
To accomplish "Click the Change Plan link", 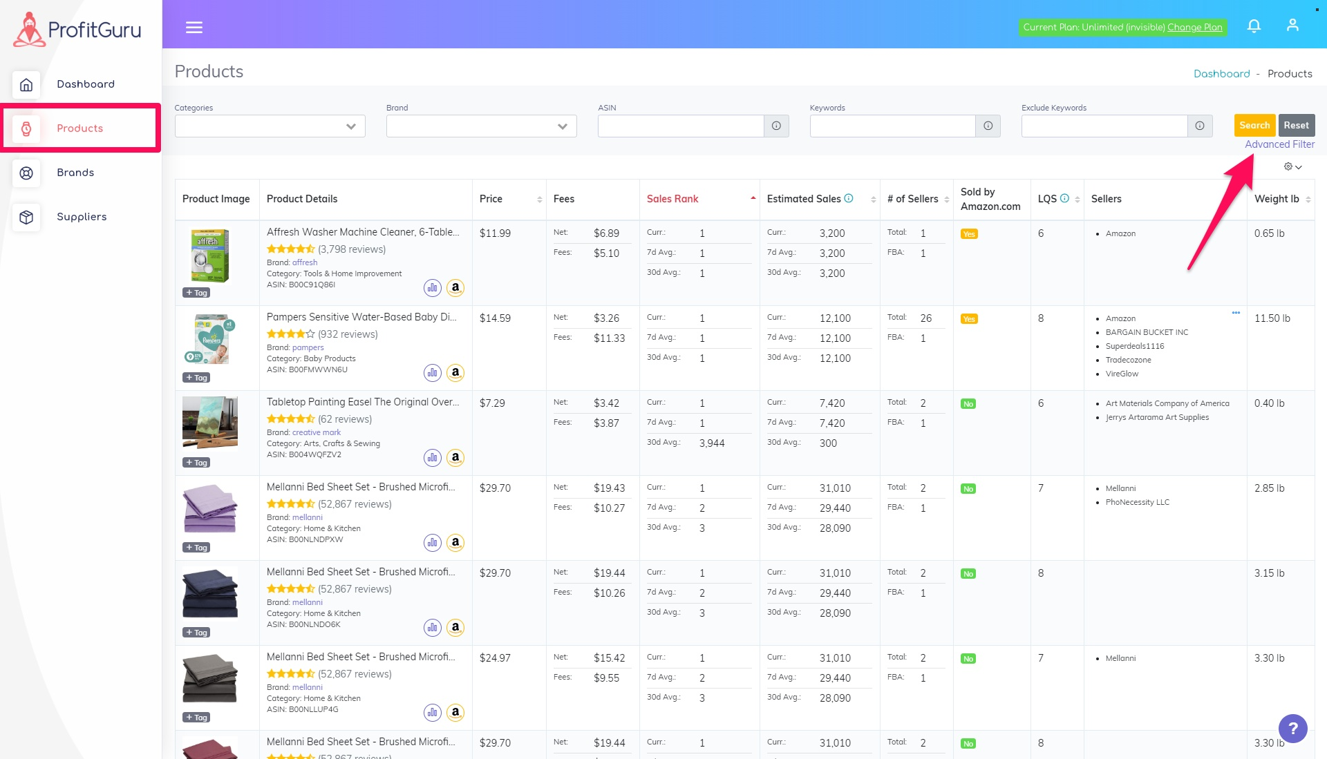I will pos(1194,28).
